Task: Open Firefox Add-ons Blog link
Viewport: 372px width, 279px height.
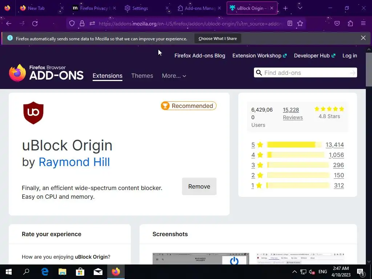Action: 200,56
